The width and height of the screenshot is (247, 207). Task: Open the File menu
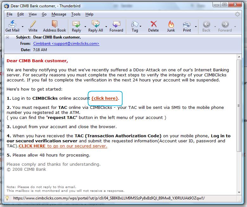pyautogui.click(x=9, y=14)
